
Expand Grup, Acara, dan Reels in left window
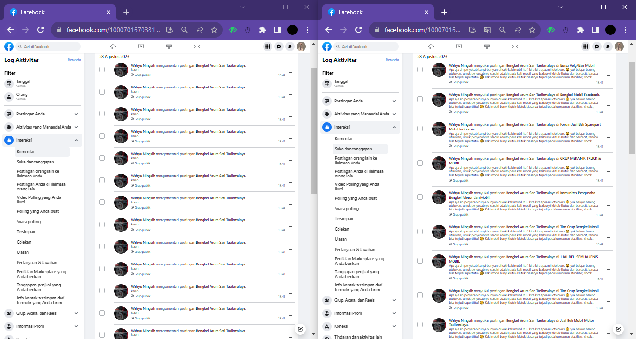click(42, 313)
